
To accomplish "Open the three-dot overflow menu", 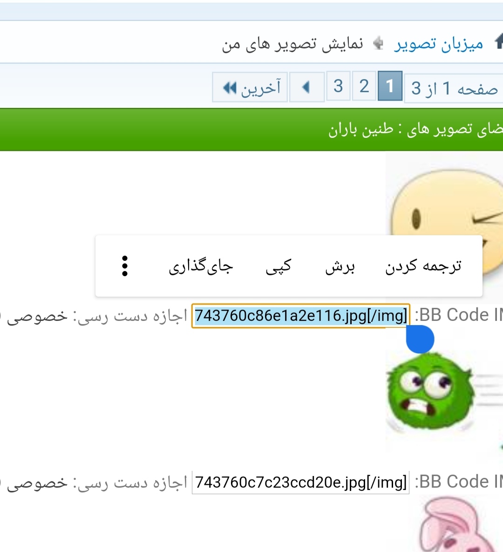I will coord(125,266).
